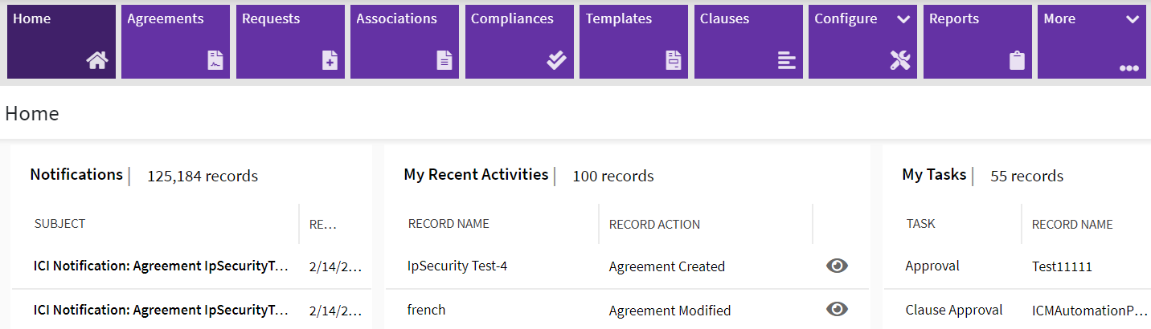Click the Associations document icon
1151x329 pixels.
(444, 61)
